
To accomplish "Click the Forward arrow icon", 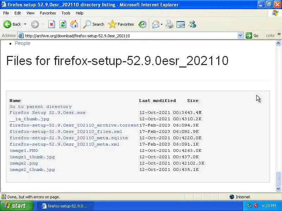I will point(35,24).
